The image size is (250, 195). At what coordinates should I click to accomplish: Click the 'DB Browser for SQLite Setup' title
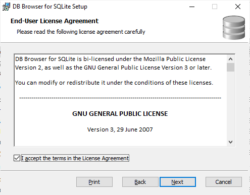click(x=50, y=7)
